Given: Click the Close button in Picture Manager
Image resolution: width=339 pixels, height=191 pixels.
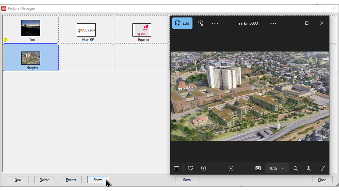Looking at the screenshot, I should [322, 180].
